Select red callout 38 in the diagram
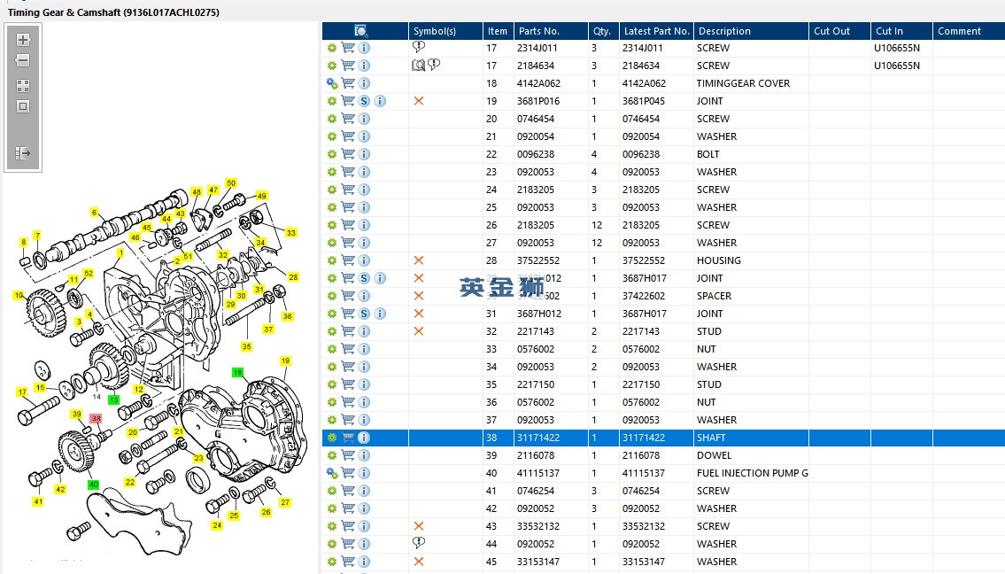The image size is (1005, 574). pyautogui.click(x=96, y=419)
